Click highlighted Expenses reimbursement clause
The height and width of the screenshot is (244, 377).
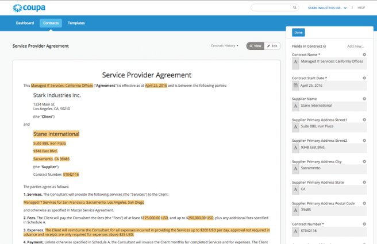click(x=147, y=233)
